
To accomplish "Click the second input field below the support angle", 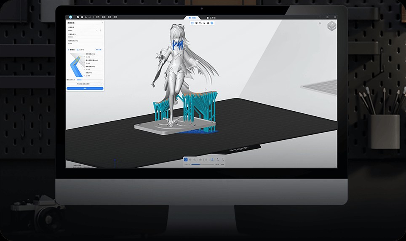I will (85, 43).
